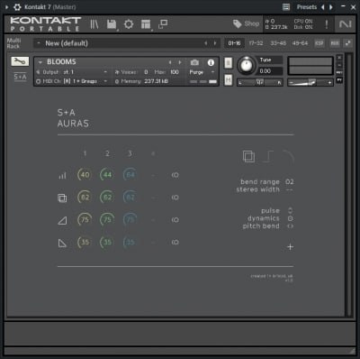
Task: Click volume layer 1 knob showing 40
Action: point(85,175)
